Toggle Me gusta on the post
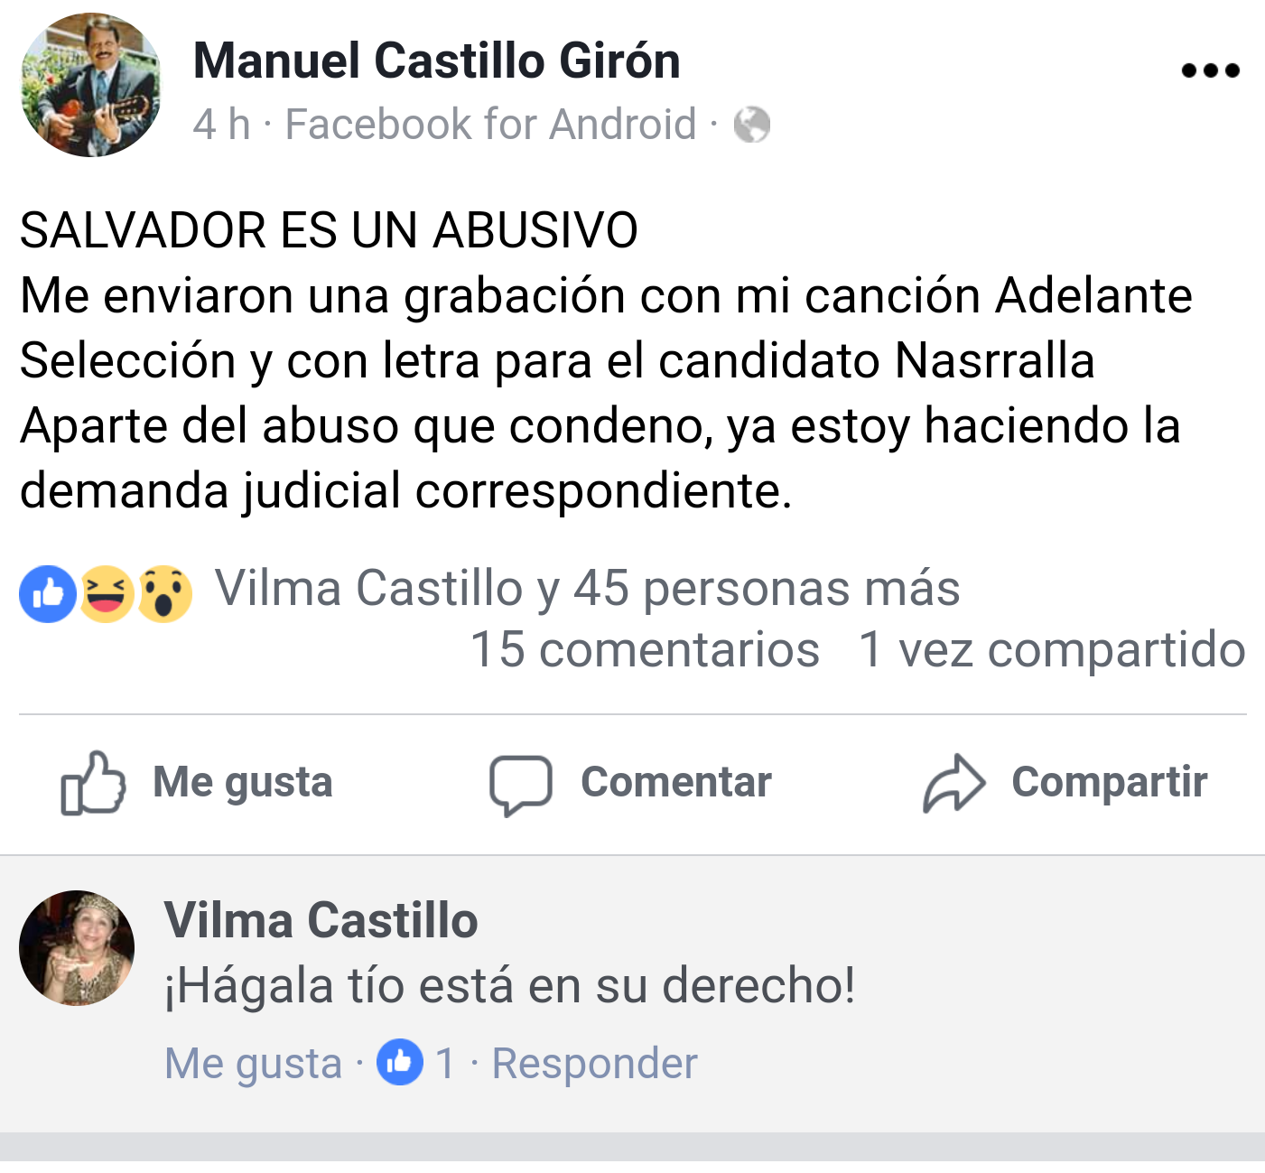This screenshot has width=1265, height=1173. pos(197,782)
